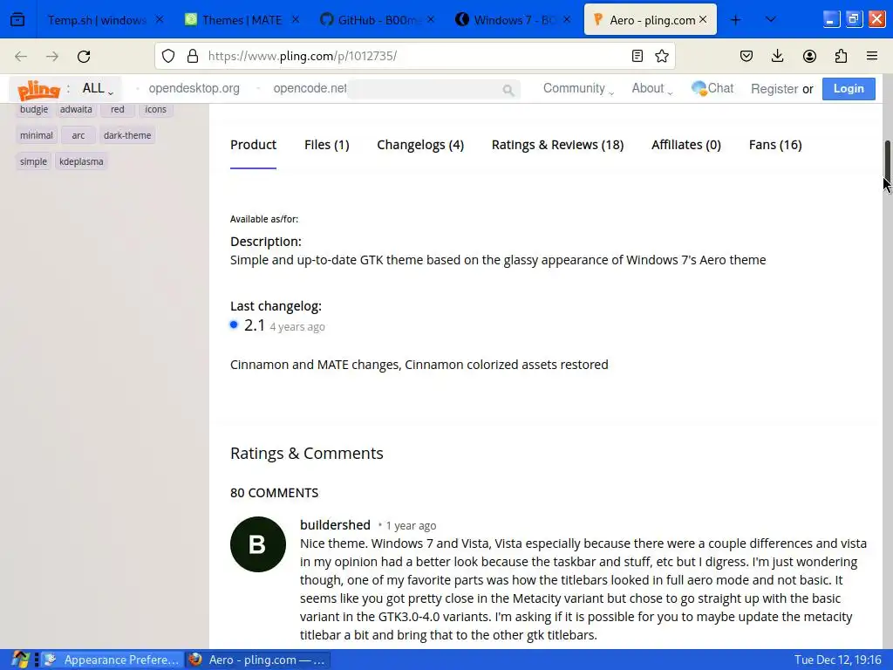Click the blue Login button
This screenshot has height=670, width=893.
click(x=849, y=88)
